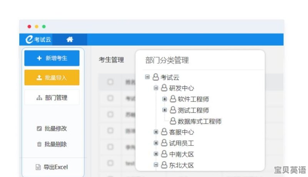Screen dimensions: 308x177
Task: Collapse the 东北大区 tree node
Action: 156,165
